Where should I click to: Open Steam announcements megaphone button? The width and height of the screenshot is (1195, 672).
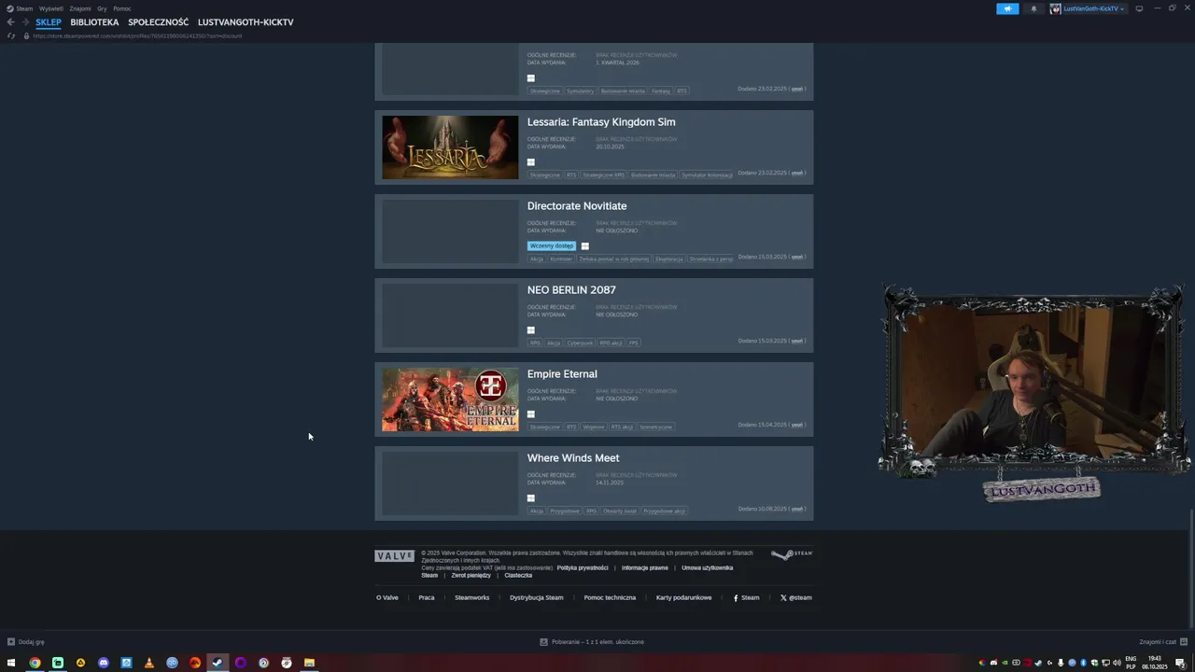point(1007,8)
